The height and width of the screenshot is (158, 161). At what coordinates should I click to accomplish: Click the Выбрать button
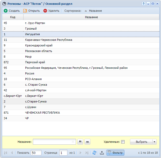[141, 142]
